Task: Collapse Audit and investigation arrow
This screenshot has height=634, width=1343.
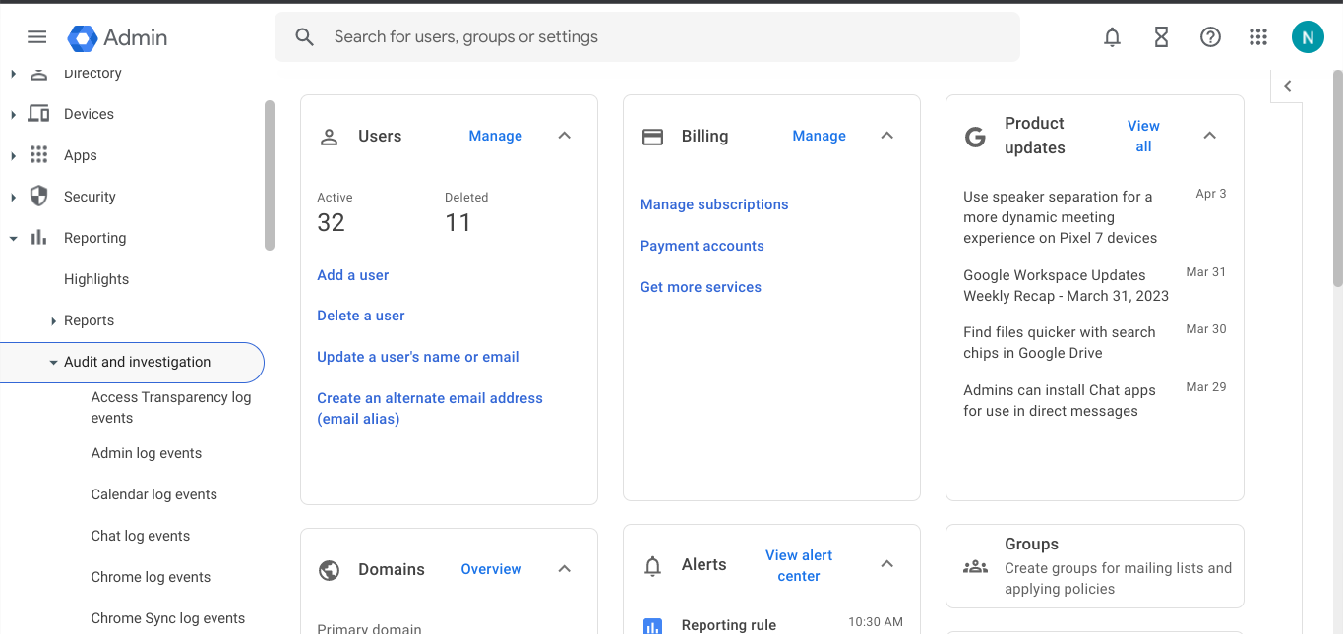Action: pos(53,363)
